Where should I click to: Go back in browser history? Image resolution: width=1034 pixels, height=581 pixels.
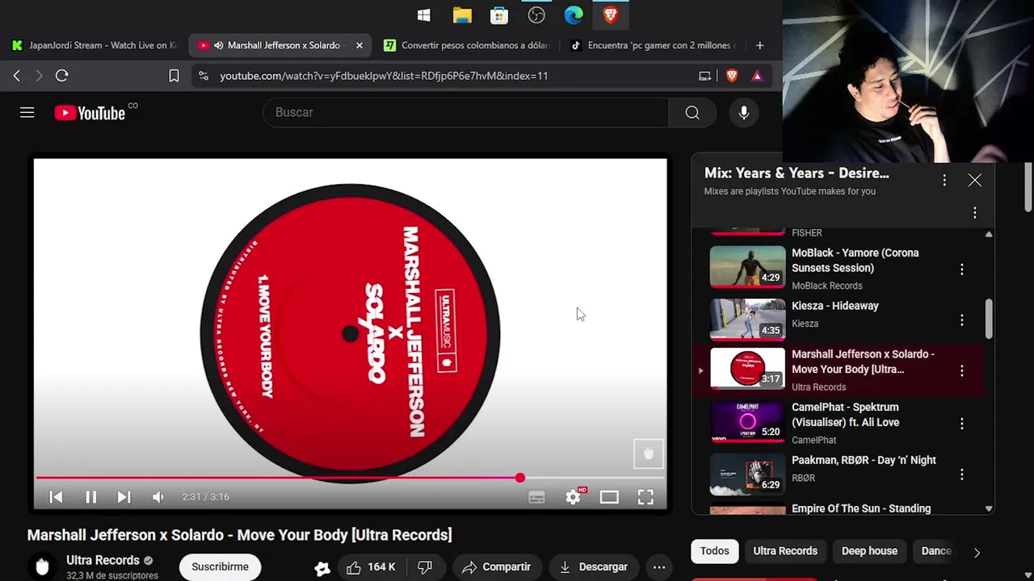[x=17, y=76]
